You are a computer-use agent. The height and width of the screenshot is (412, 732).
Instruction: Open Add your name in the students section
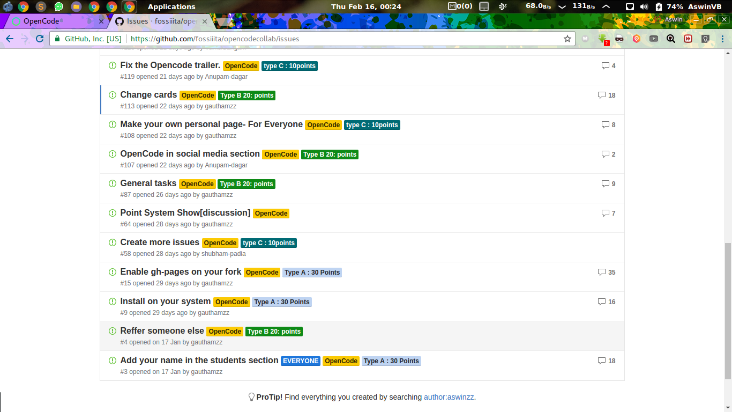click(x=199, y=360)
